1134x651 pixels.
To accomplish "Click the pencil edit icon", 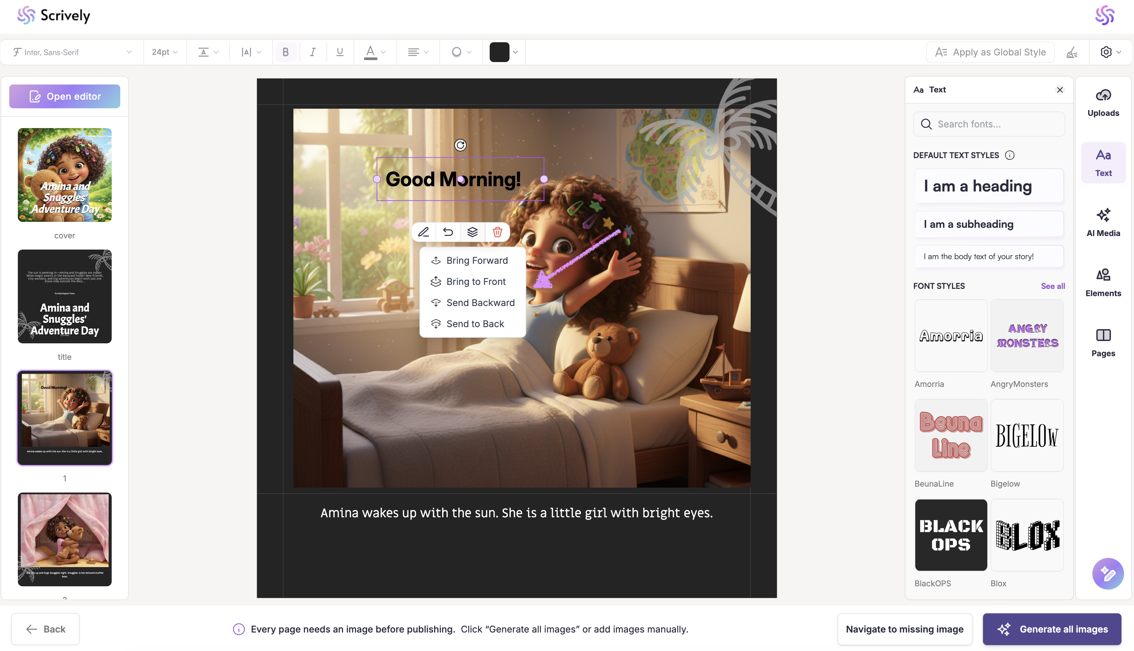I will [x=423, y=232].
